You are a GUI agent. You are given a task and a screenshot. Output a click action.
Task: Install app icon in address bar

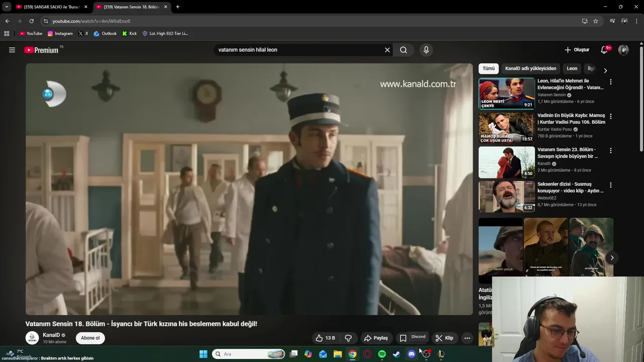[585, 21]
